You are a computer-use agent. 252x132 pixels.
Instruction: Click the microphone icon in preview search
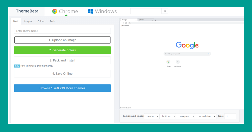click(209, 54)
